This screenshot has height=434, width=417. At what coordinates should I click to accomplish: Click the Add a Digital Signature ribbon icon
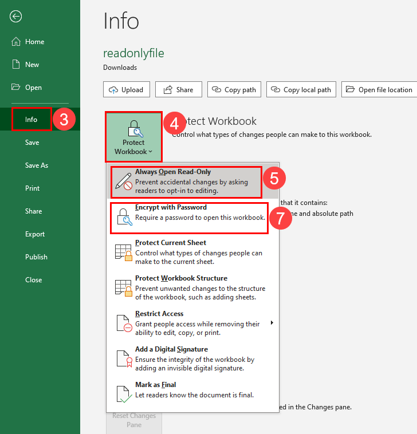click(124, 359)
